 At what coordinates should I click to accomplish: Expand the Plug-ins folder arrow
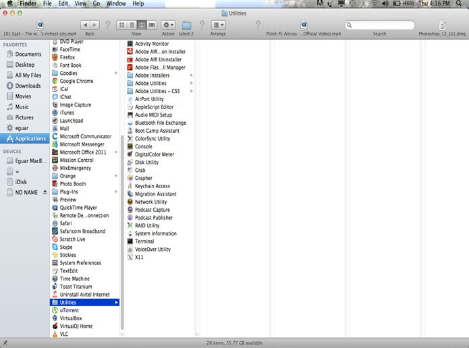click(x=116, y=192)
